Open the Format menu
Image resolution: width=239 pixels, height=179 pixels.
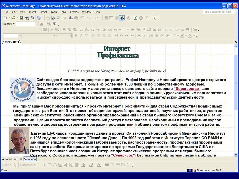coord(43,12)
